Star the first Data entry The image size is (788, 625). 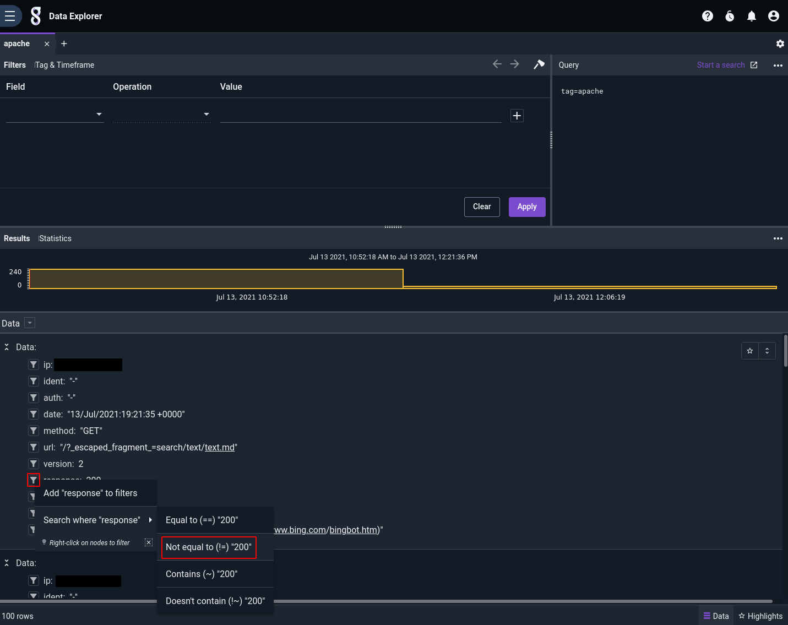[750, 351]
